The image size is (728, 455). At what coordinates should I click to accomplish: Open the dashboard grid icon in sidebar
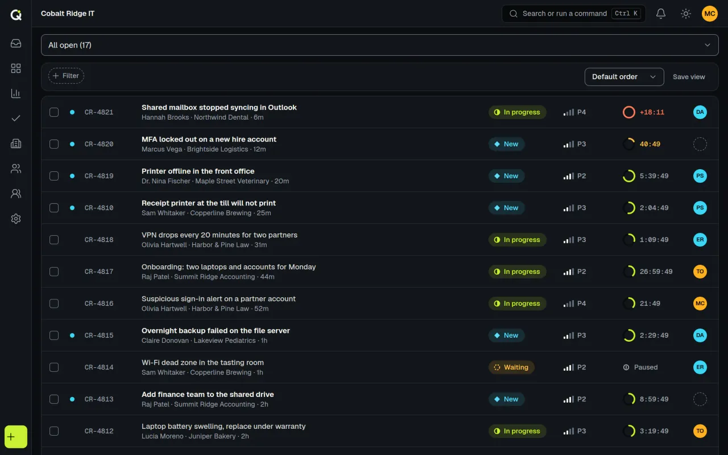[x=16, y=68]
